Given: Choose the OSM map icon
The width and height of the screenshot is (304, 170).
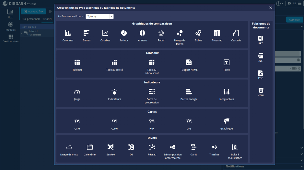Looking at the screenshot, I should pos(77,122).
